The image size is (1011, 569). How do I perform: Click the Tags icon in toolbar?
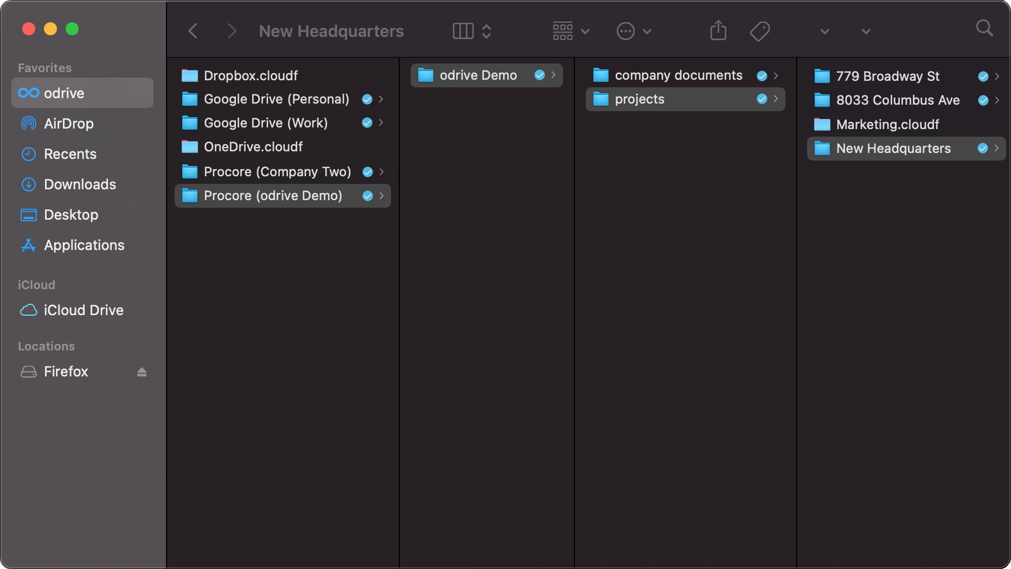(x=759, y=31)
